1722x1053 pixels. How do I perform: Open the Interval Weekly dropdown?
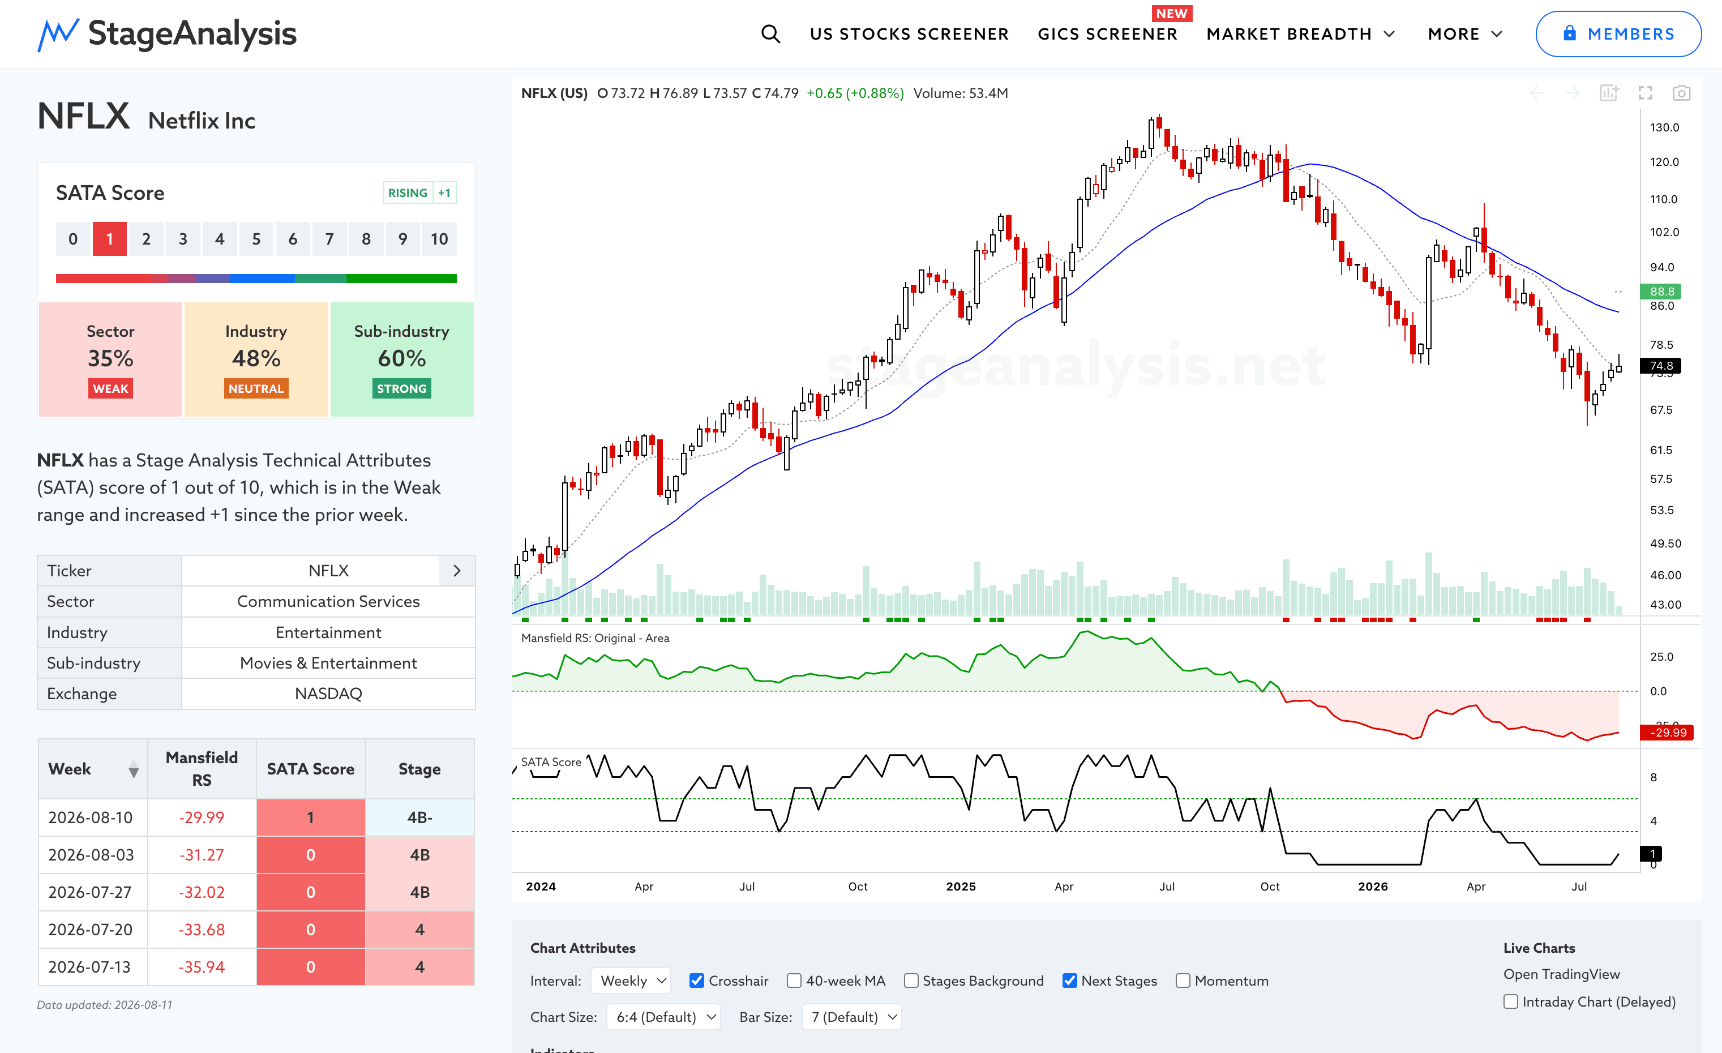(x=631, y=981)
